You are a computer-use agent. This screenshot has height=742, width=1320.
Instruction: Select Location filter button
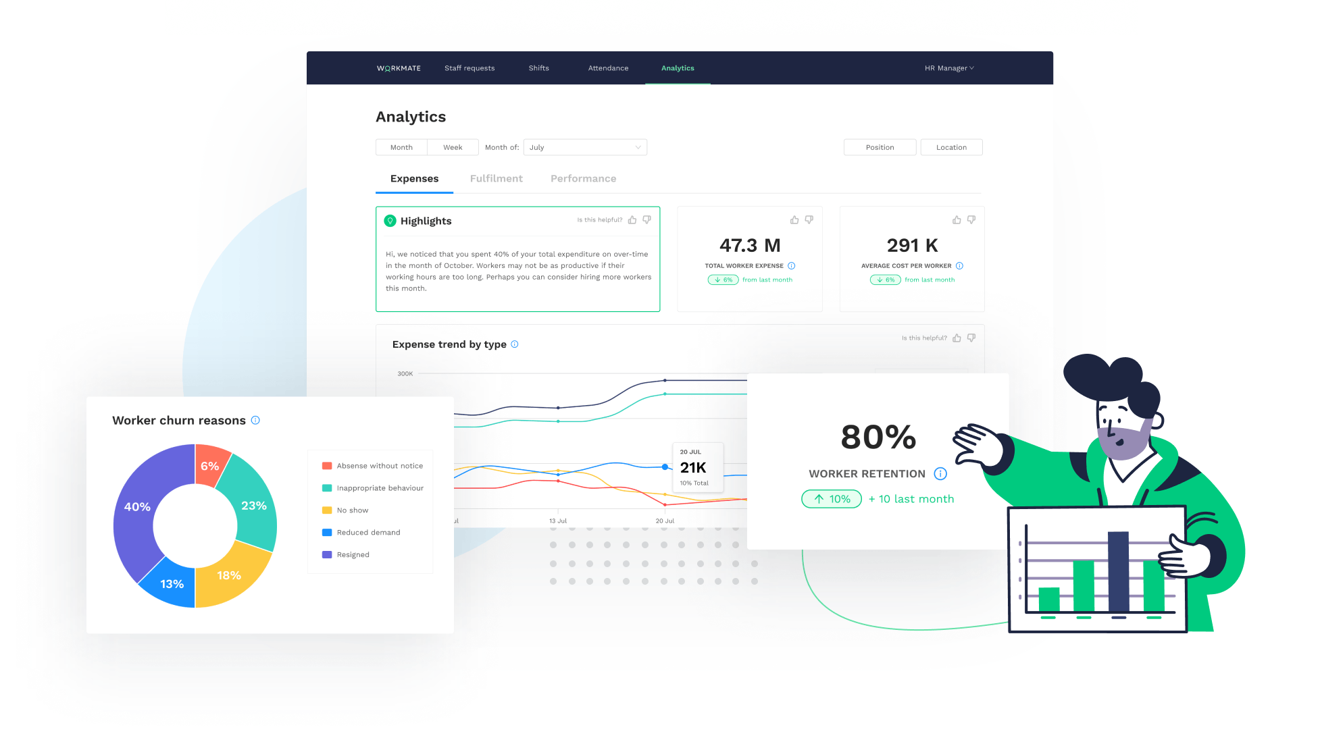[x=952, y=147]
